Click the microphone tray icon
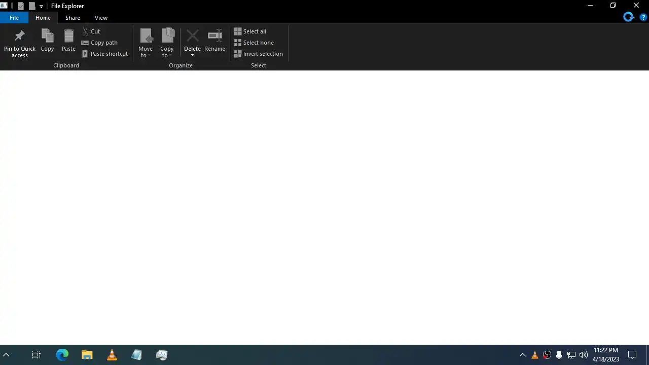This screenshot has width=649, height=365. pyautogui.click(x=559, y=355)
